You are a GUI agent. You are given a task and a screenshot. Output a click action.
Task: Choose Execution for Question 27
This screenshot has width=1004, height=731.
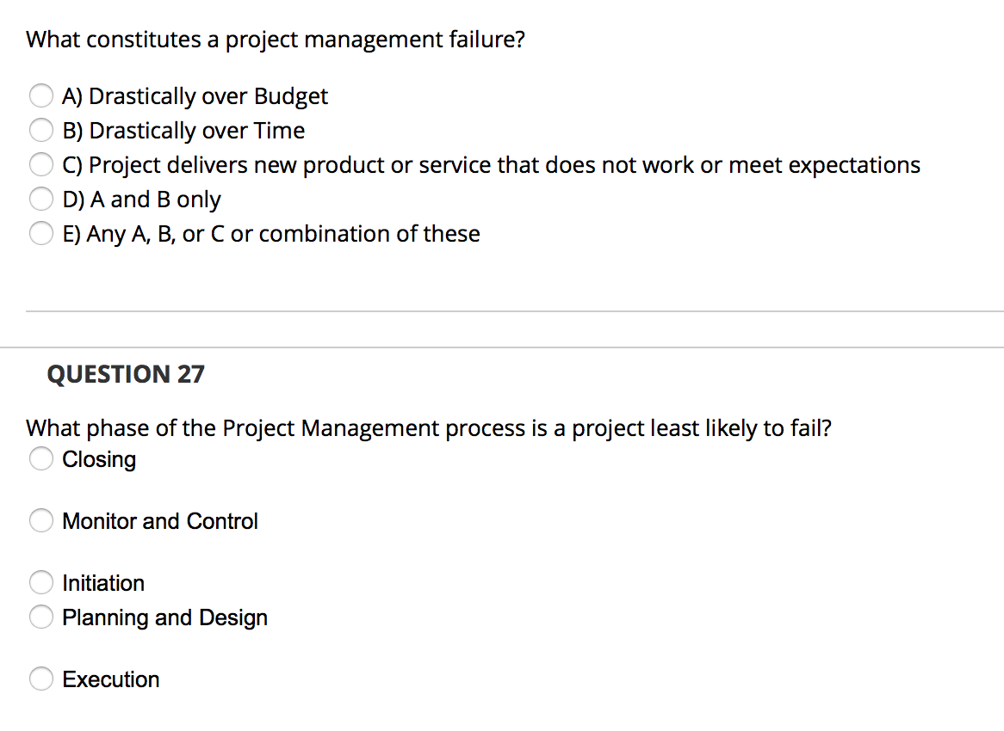pos(40,679)
